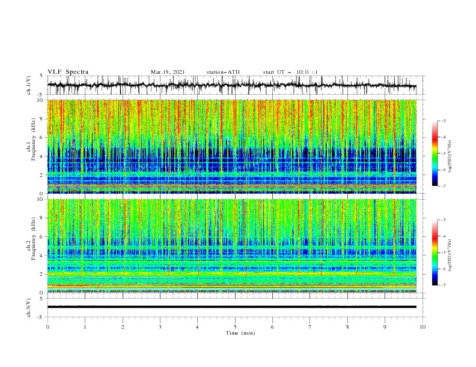Click the 'station=ATH' label

click(x=223, y=72)
